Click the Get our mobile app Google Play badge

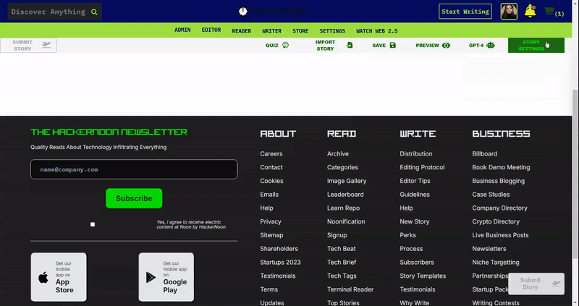[x=166, y=277]
